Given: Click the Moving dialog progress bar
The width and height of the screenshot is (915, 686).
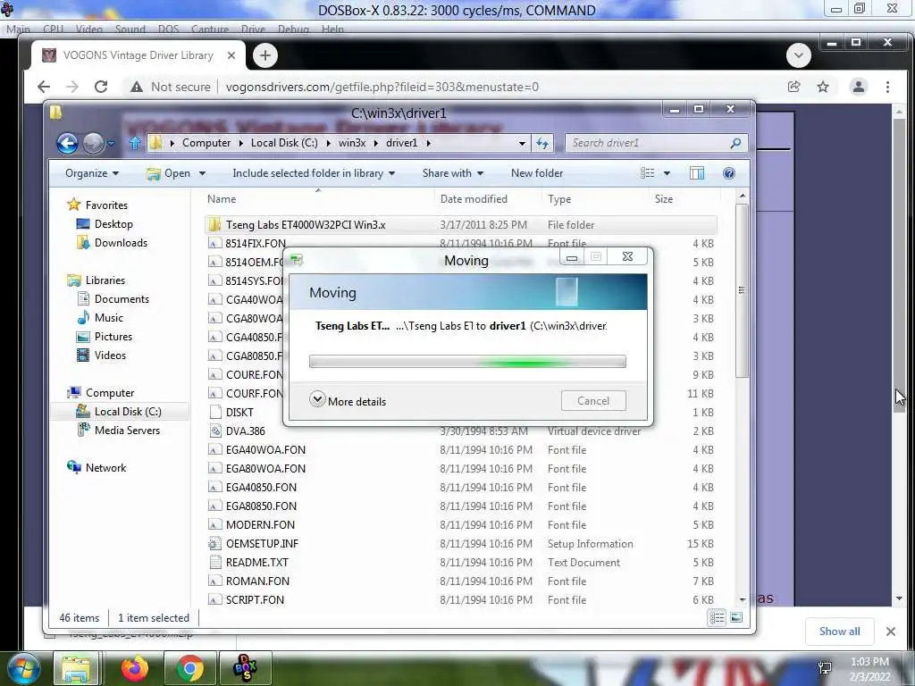Looking at the screenshot, I should point(467,362).
